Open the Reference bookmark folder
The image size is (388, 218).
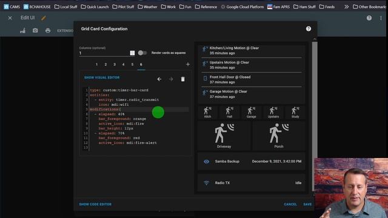click(x=206, y=7)
